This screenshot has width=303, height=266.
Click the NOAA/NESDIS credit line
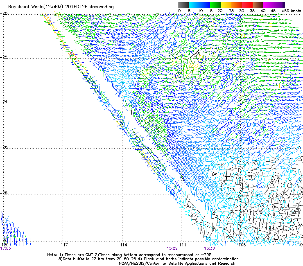tap(177, 264)
